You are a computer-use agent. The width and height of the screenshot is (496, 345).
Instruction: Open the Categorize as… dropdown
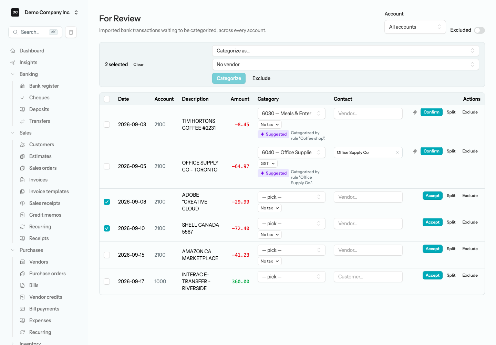coord(345,51)
